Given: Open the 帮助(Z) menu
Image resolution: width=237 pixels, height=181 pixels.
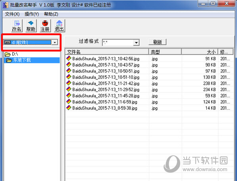Looking at the screenshot, I should point(51,14).
